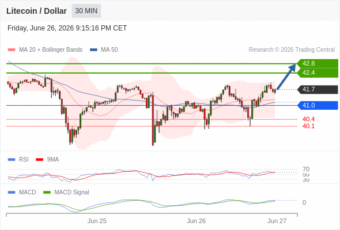340x230 pixels.
Task: Click the 40.4 support level label
Action: pyautogui.click(x=308, y=119)
